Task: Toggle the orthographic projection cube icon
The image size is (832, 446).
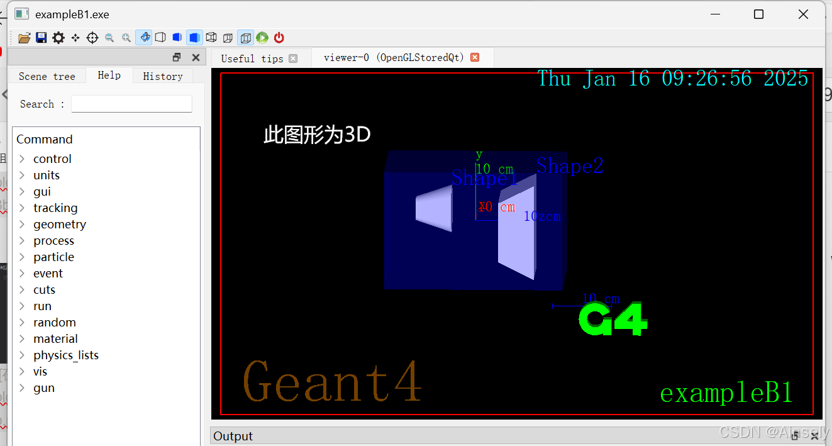Action: coord(246,38)
